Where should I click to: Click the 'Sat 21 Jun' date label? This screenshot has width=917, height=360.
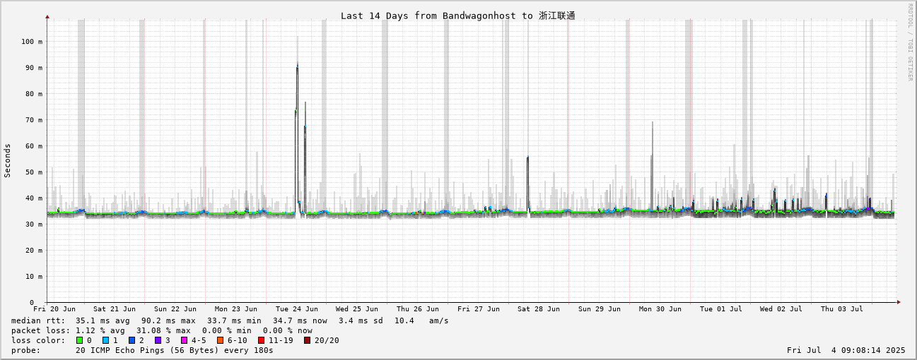[x=115, y=309]
